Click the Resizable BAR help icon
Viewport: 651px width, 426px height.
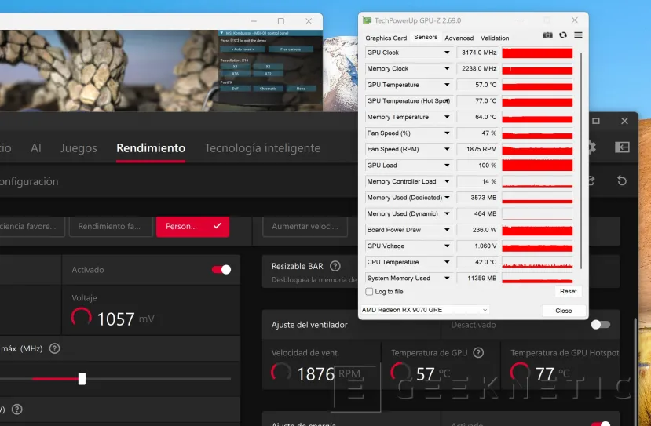click(x=335, y=266)
